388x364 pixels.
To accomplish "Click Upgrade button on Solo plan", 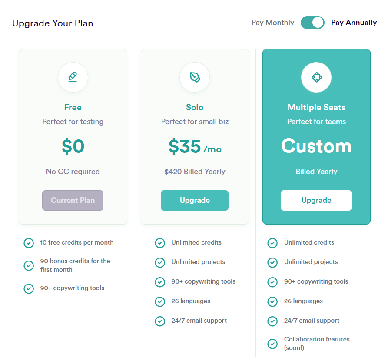I will click(195, 200).
